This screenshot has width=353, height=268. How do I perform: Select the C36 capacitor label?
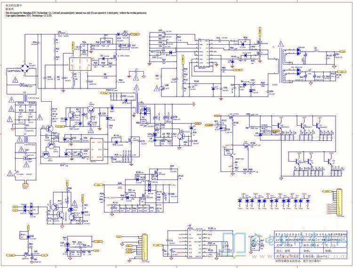coord(35,42)
